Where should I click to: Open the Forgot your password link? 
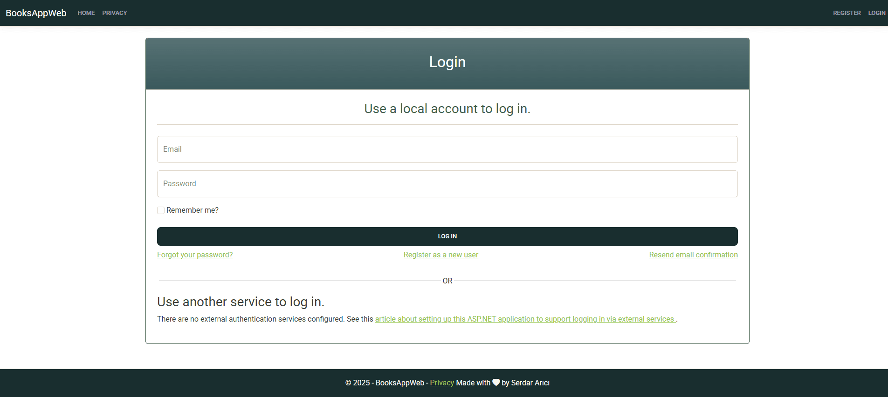(195, 255)
